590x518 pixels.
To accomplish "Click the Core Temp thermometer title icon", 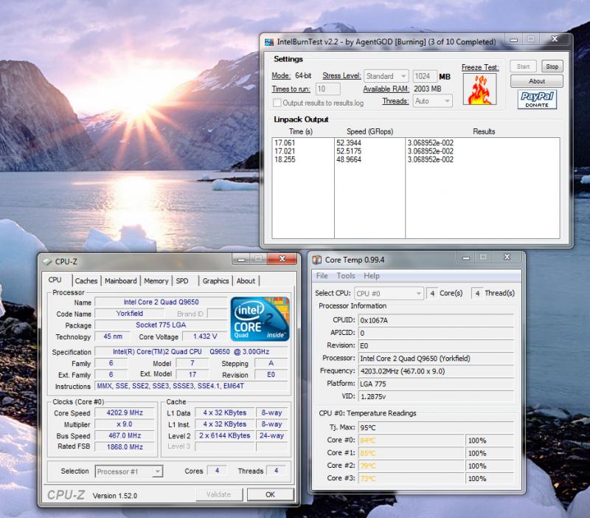I will (x=316, y=259).
